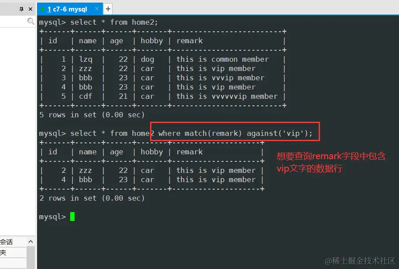Collapse the panel with the up chevron arrow
The width and height of the screenshot is (399, 269).
tap(31, 242)
